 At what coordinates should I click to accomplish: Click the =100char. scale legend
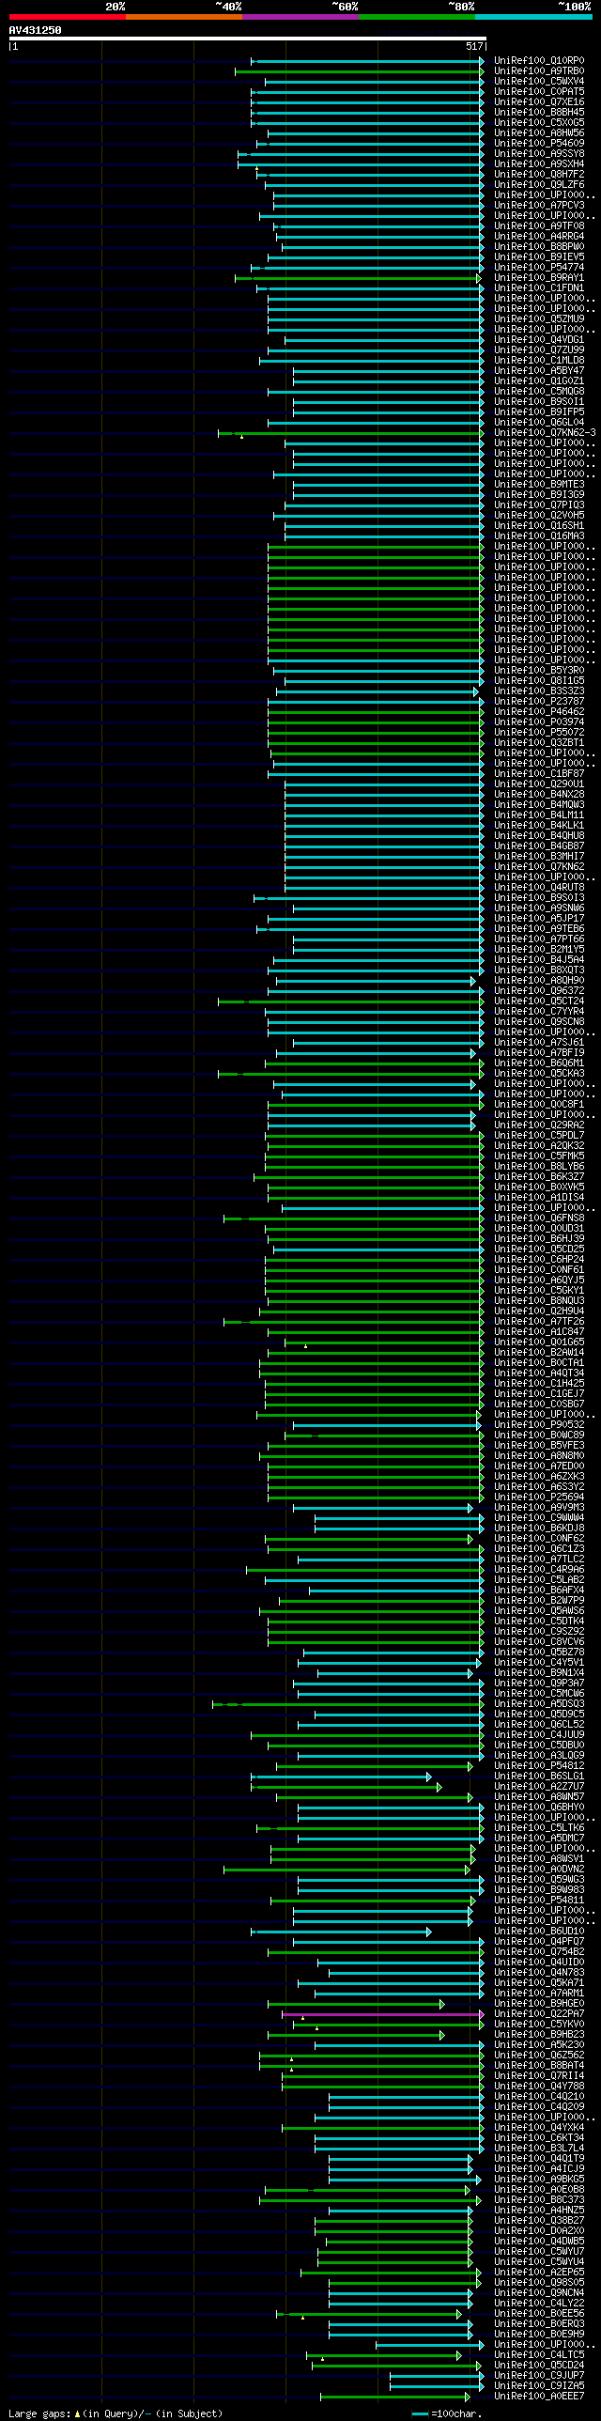pos(447,2414)
